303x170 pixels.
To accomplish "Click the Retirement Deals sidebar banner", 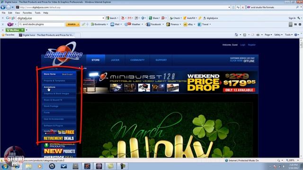I will pyautogui.click(x=59, y=138).
